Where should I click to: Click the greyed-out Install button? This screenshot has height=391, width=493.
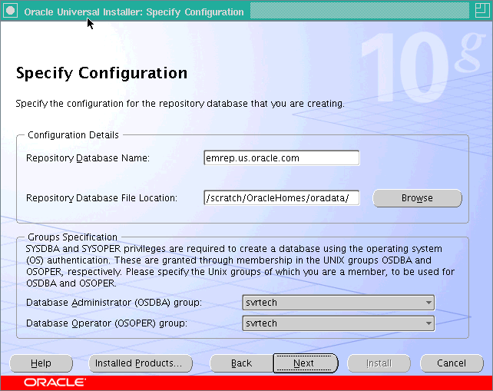[x=379, y=363]
